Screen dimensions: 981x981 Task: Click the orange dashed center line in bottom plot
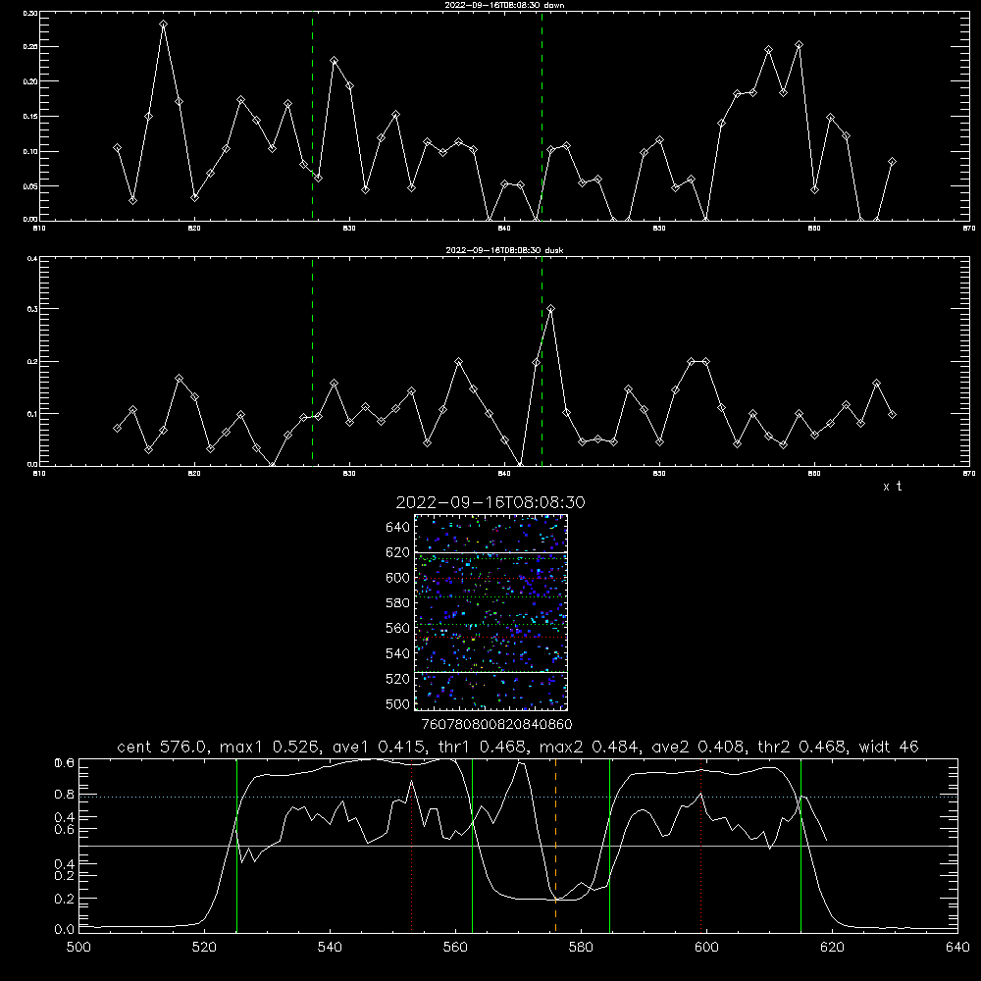point(555,845)
